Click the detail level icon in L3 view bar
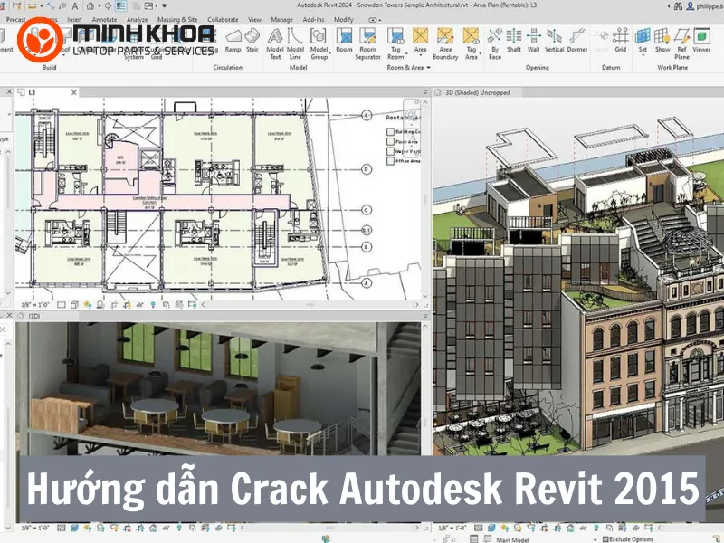724x543 pixels. [62, 305]
